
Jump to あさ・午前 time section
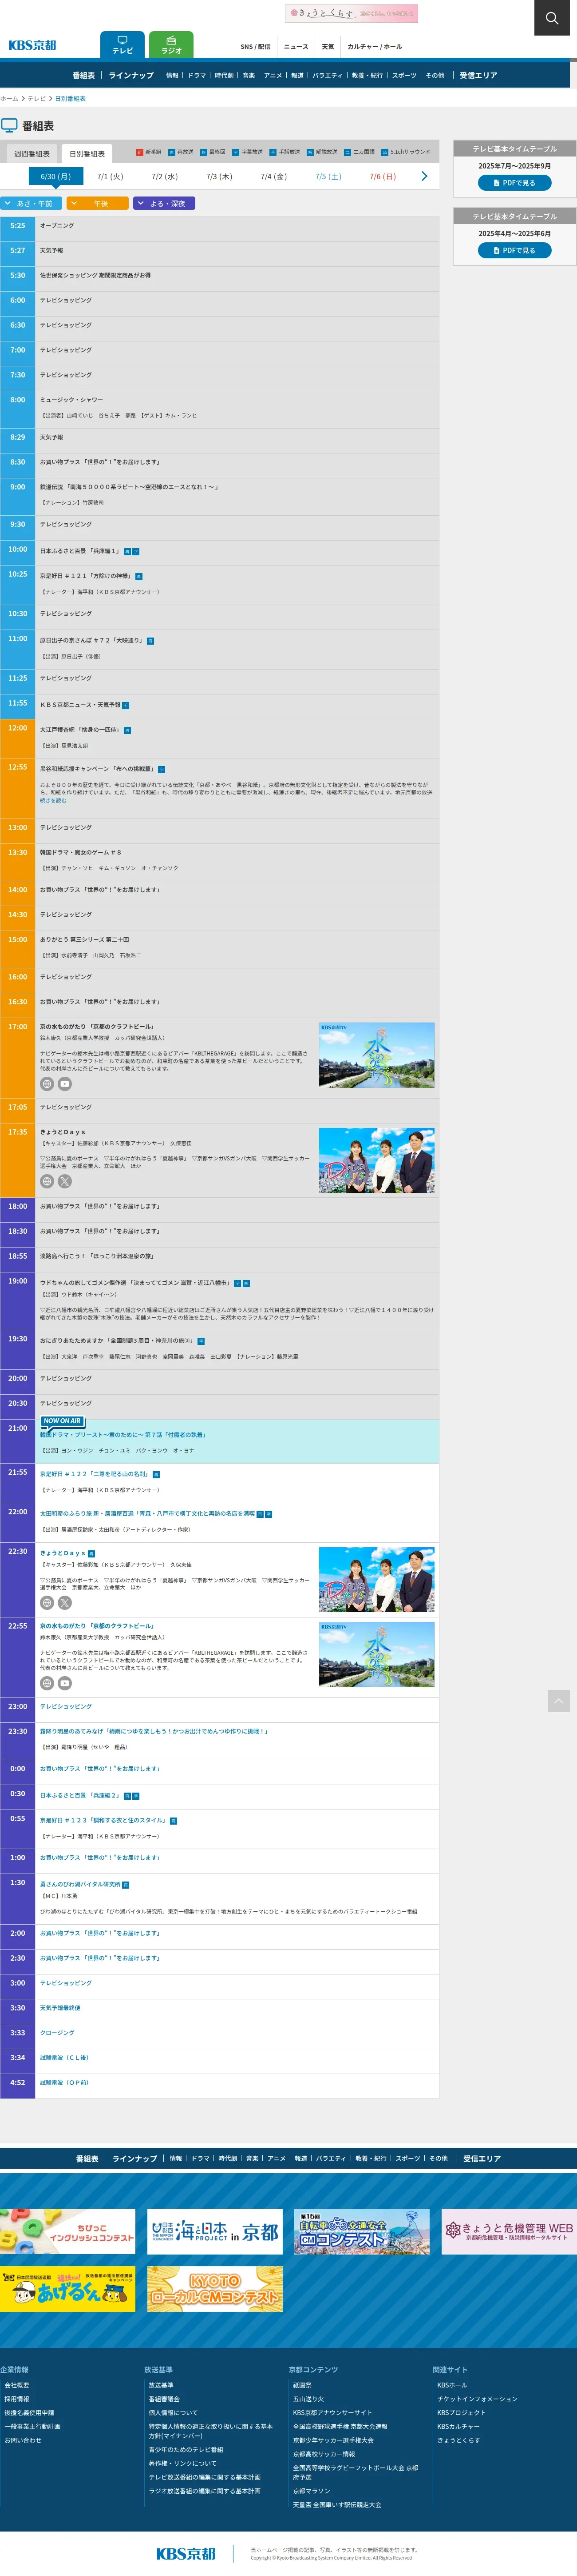[32, 203]
